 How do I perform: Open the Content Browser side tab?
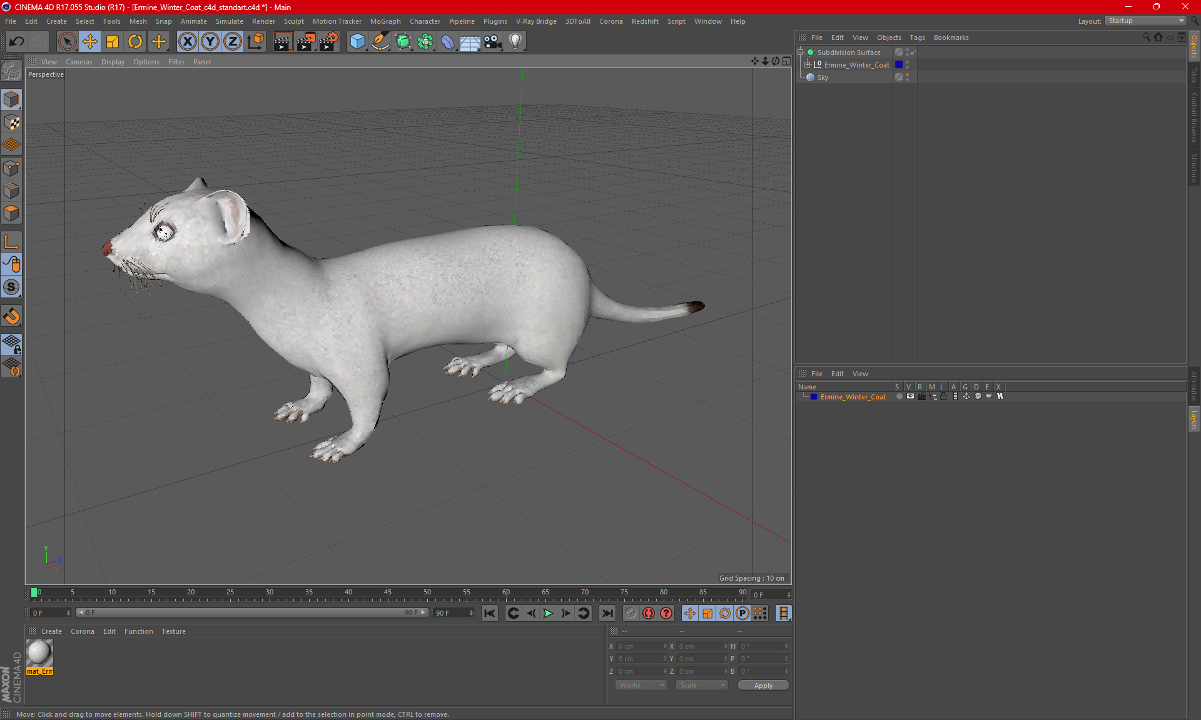pyautogui.click(x=1194, y=117)
